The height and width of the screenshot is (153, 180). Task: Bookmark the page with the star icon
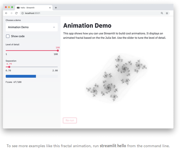(167, 13)
